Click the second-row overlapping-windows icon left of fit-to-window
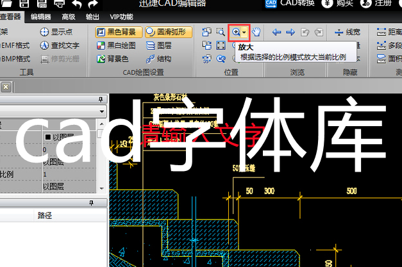402x267 pixels. point(207,45)
